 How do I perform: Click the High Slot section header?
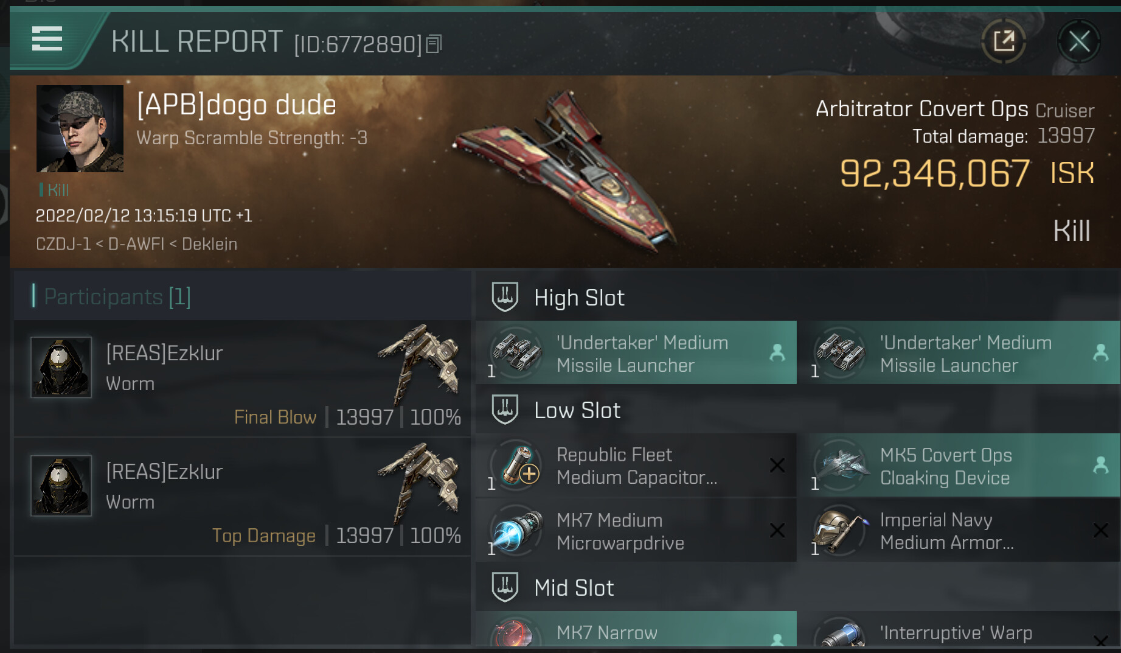coord(578,298)
